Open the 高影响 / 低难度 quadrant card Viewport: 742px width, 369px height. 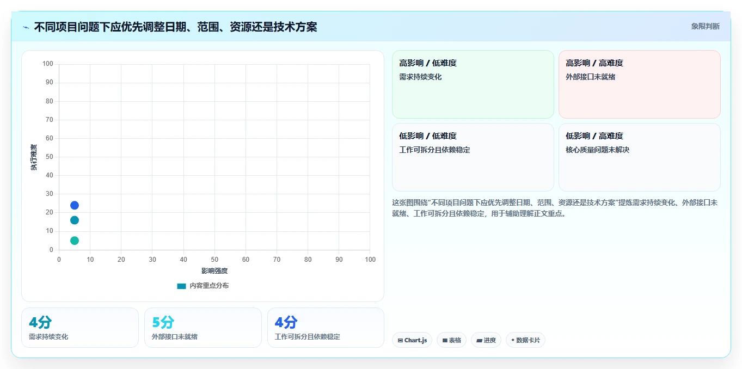point(473,84)
